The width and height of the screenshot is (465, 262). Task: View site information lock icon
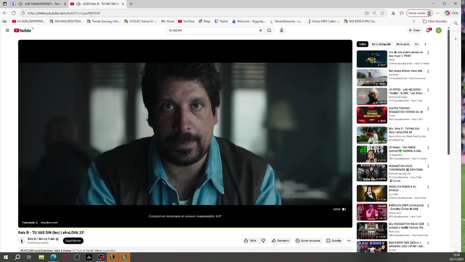point(23,13)
